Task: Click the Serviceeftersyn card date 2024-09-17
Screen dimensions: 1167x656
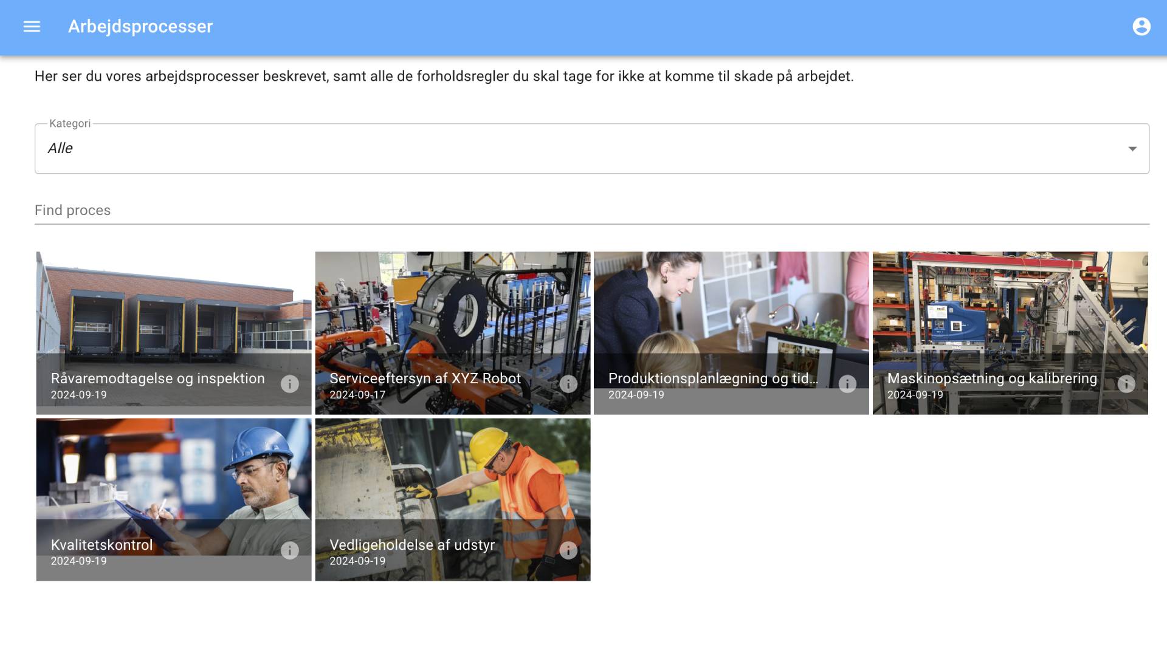Action: [357, 395]
